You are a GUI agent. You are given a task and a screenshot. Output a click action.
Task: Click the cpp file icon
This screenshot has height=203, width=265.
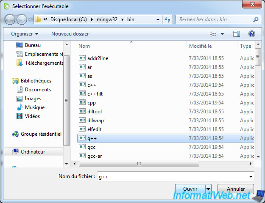pos(82,102)
